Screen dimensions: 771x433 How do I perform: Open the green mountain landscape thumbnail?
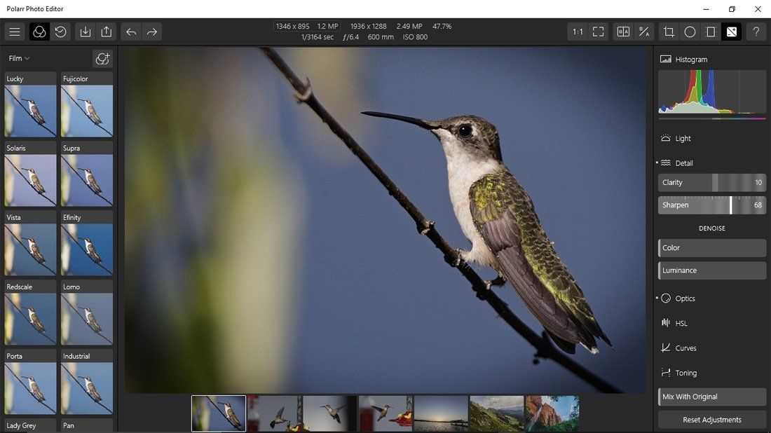pyautogui.click(x=497, y=413)
